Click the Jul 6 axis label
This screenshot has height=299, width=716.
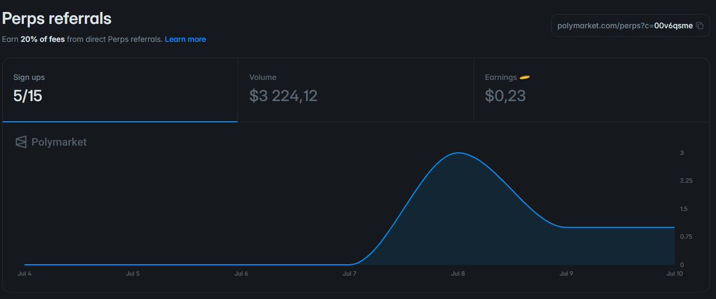tap(241, 273)
